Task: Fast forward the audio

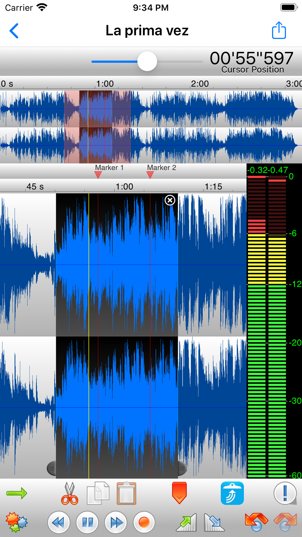Action: coord(116,522)
